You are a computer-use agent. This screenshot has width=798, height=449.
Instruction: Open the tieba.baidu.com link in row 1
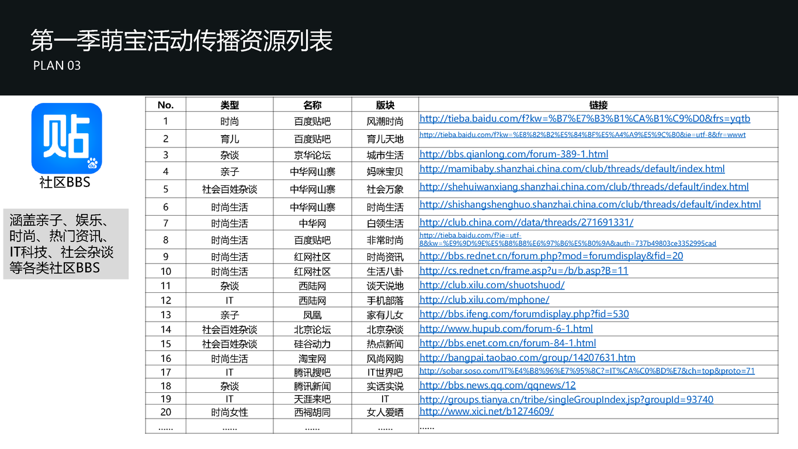click(585, 119)
